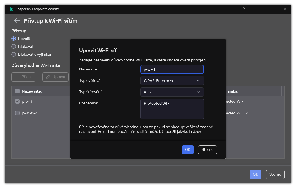This screenshot has width=296, height=188.
Task: Confirm dialog with OK button
Action: [187, 150]
